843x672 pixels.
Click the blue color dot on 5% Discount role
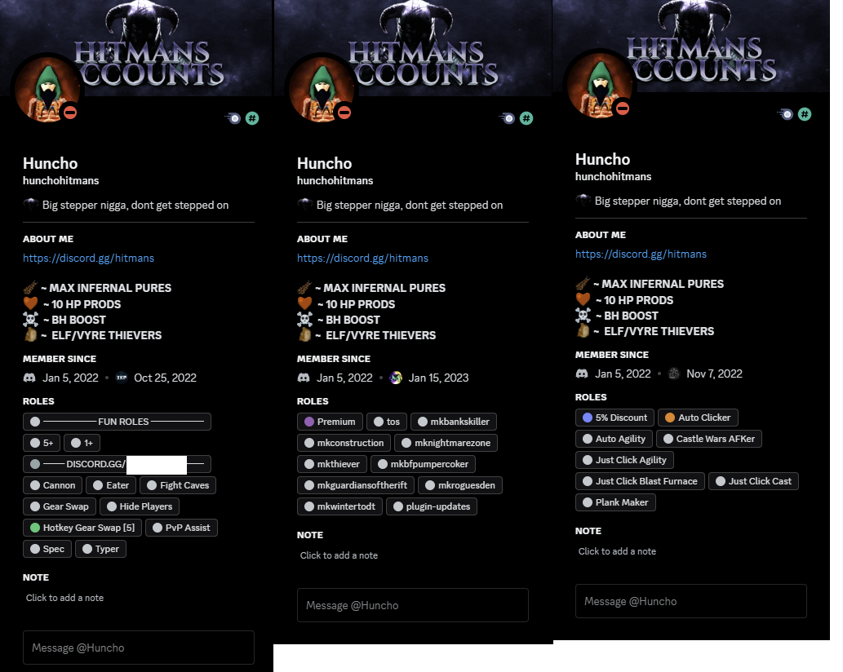(588, 418)
